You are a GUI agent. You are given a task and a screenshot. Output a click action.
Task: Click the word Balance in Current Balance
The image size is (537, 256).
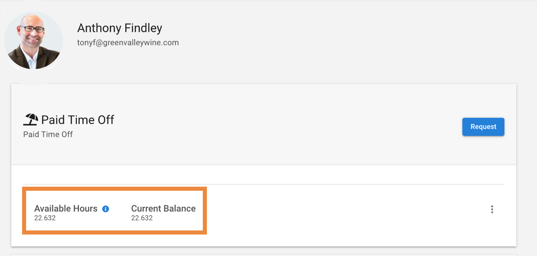click(180, 208)
